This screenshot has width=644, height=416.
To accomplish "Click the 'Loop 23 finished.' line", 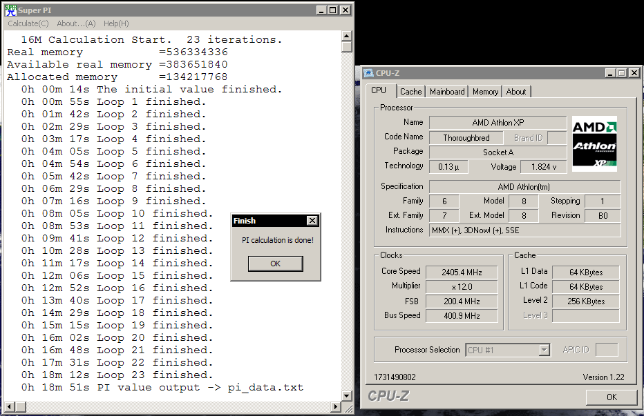I will (117, 375).
